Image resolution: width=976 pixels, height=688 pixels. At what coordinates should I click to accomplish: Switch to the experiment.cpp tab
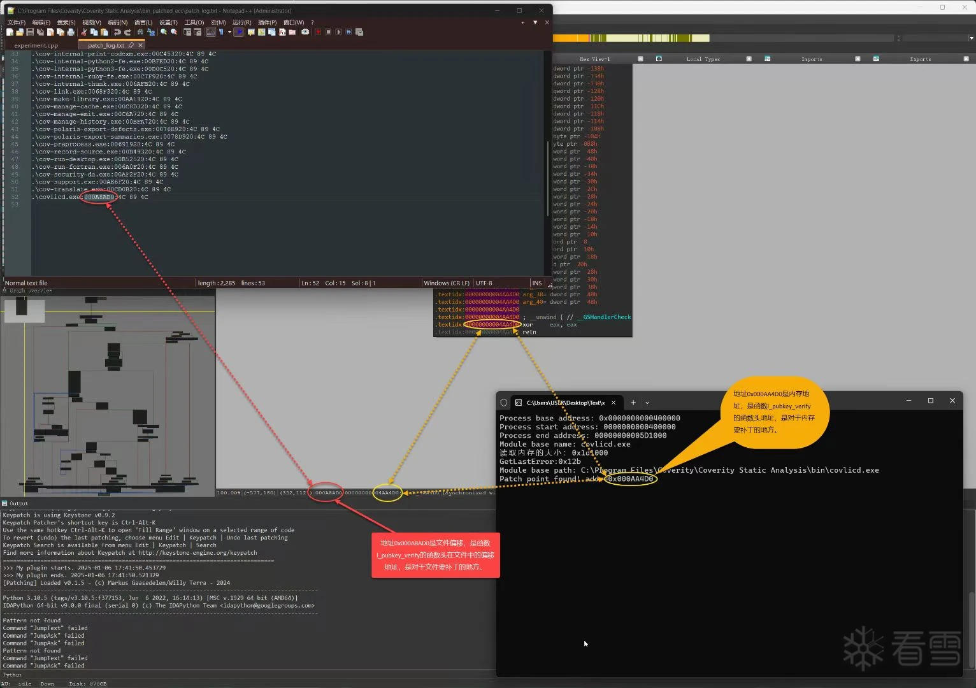pos(36,45)
